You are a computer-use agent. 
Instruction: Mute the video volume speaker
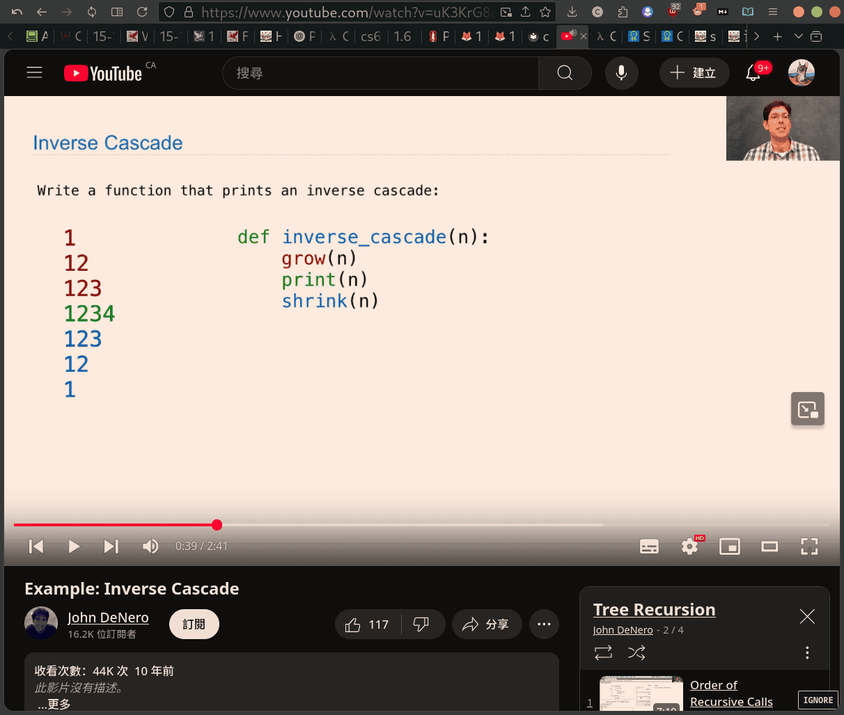click(x=150, y=547)
